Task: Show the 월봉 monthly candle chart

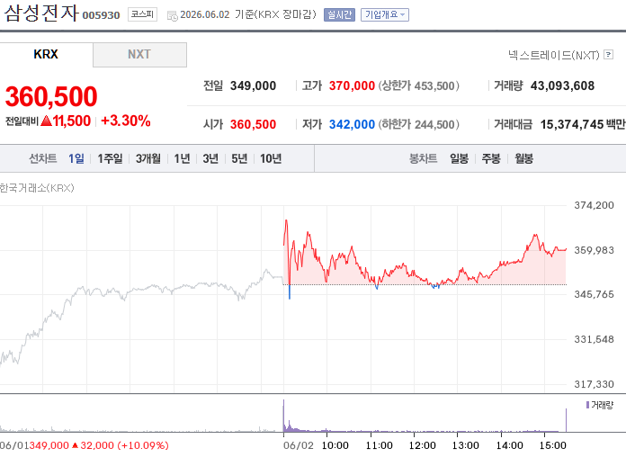Action: click(x=523, y=158)
